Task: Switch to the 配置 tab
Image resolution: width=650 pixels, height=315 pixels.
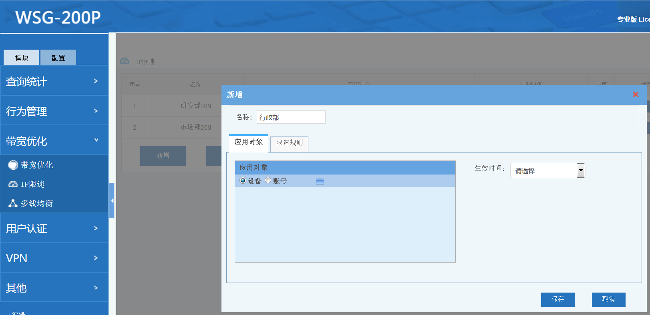Action: (x=58, y=58)
